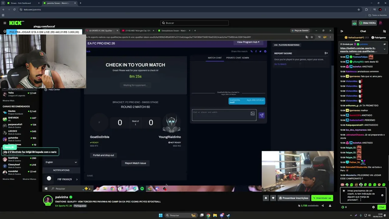Open the Kick drops shop icon
Viewport: 389px width, 219px height.
click(354, 23)
